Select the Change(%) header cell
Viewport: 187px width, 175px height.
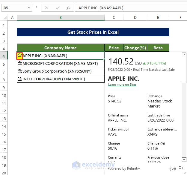pyautogui.click(x=135, y=48)
